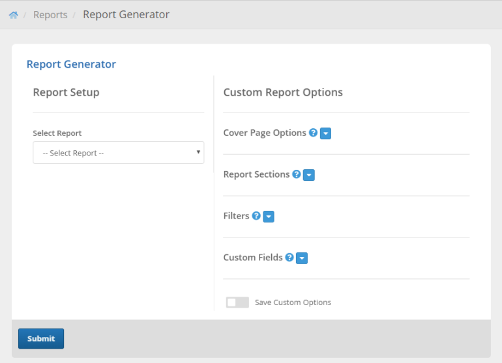Click the Filters label text
The image size is (502, 363).
(x=236, y=216)
